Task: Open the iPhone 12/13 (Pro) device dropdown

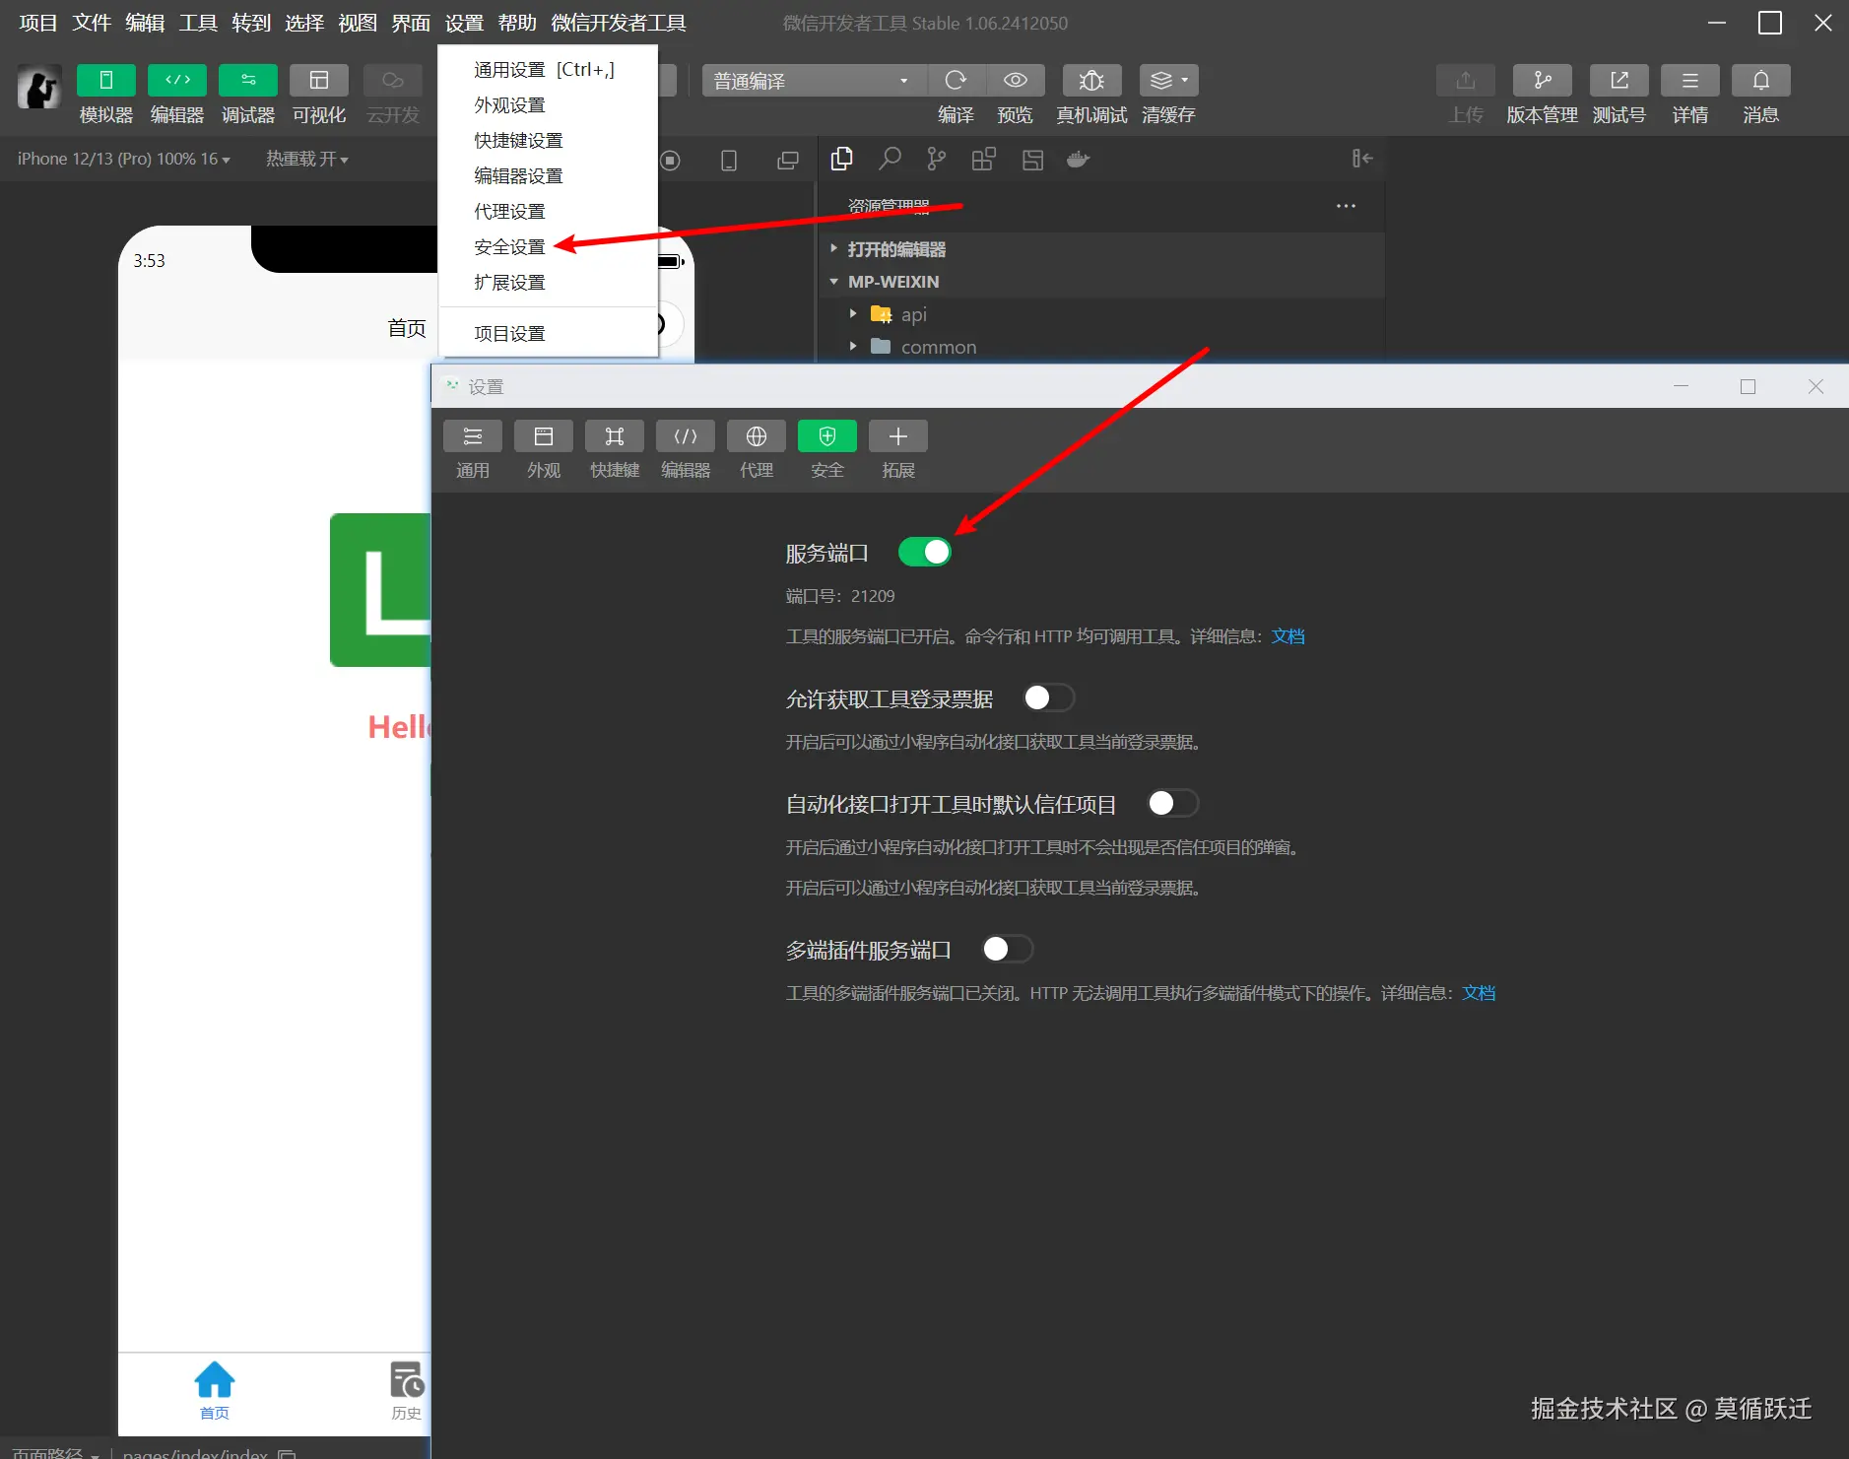Action: coord(123,159)
